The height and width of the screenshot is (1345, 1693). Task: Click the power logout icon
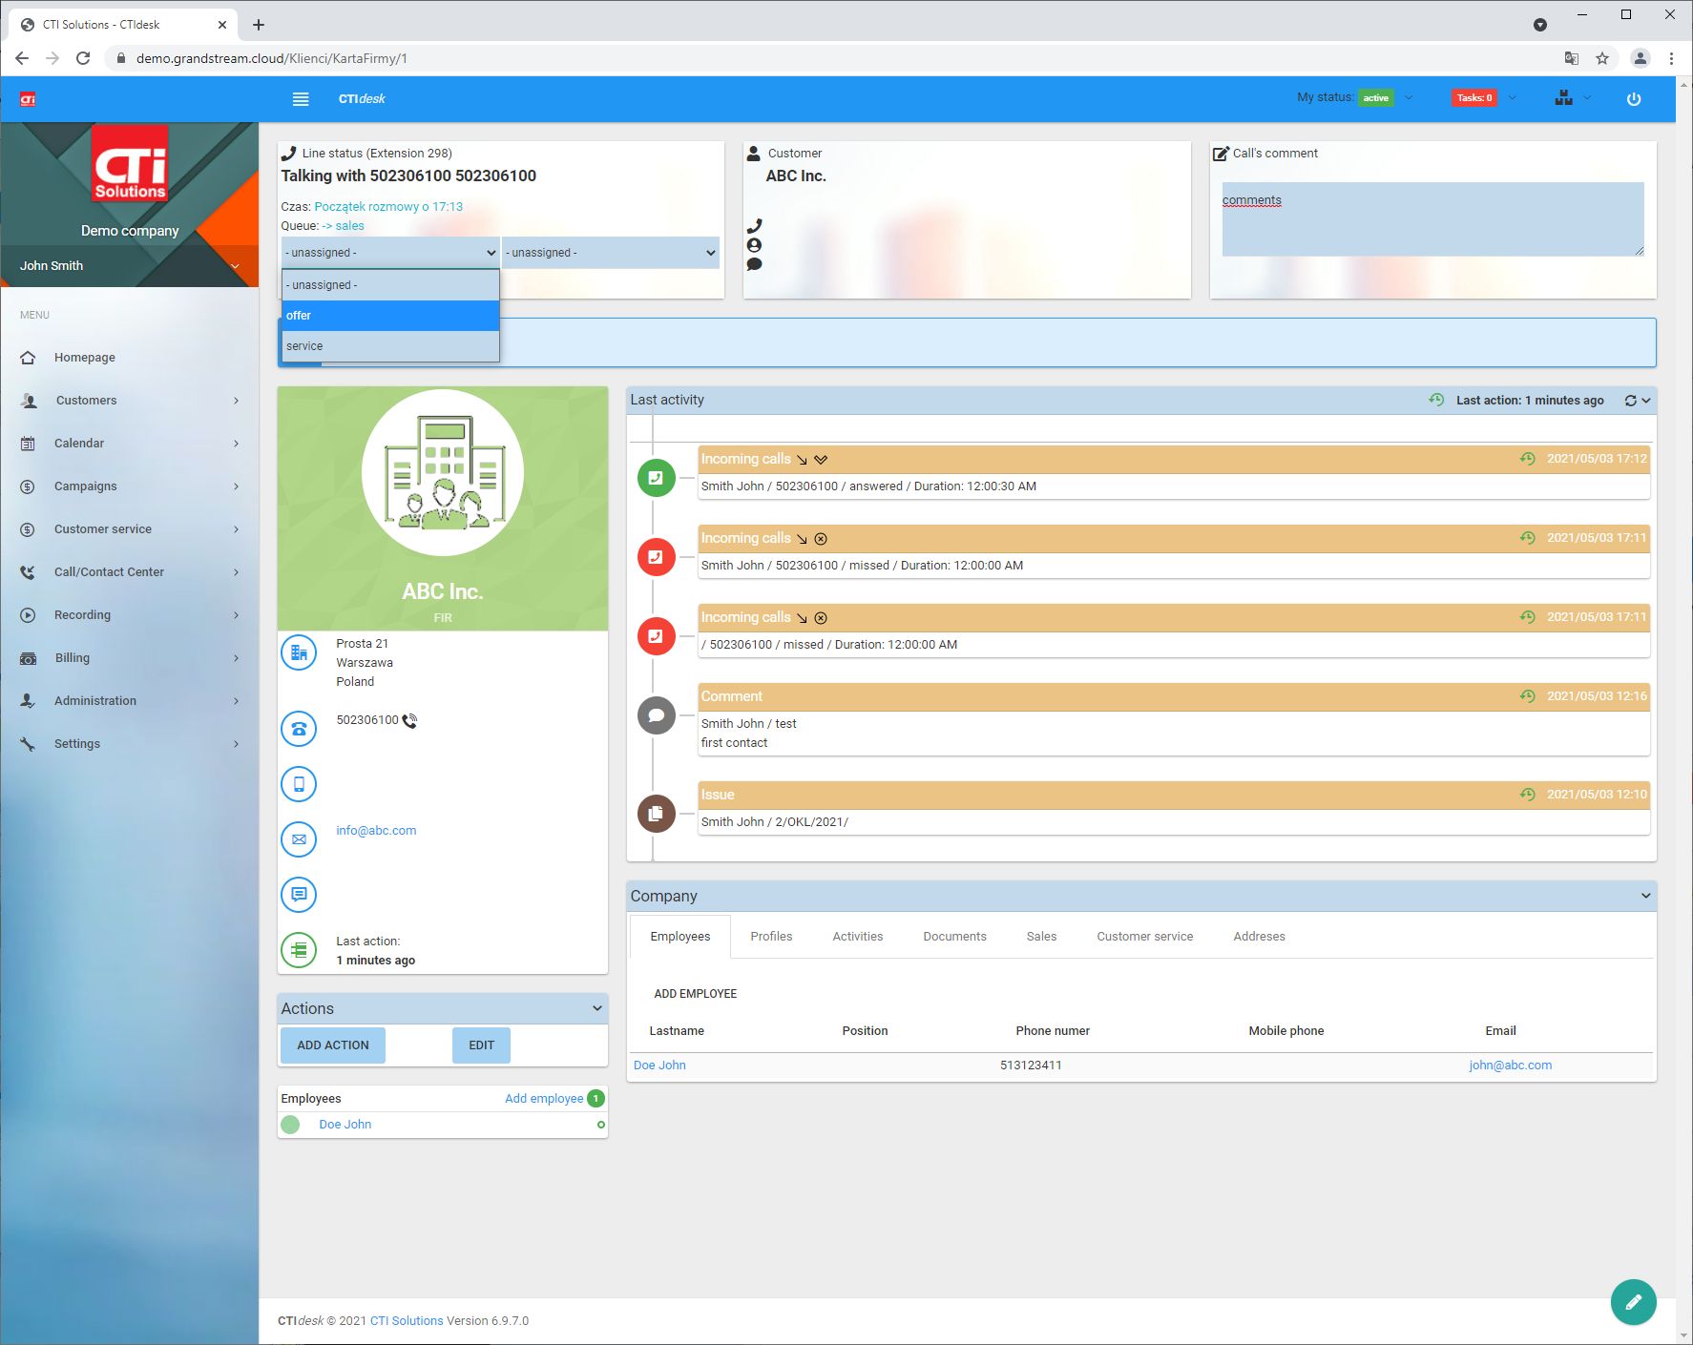[1634, 98]
